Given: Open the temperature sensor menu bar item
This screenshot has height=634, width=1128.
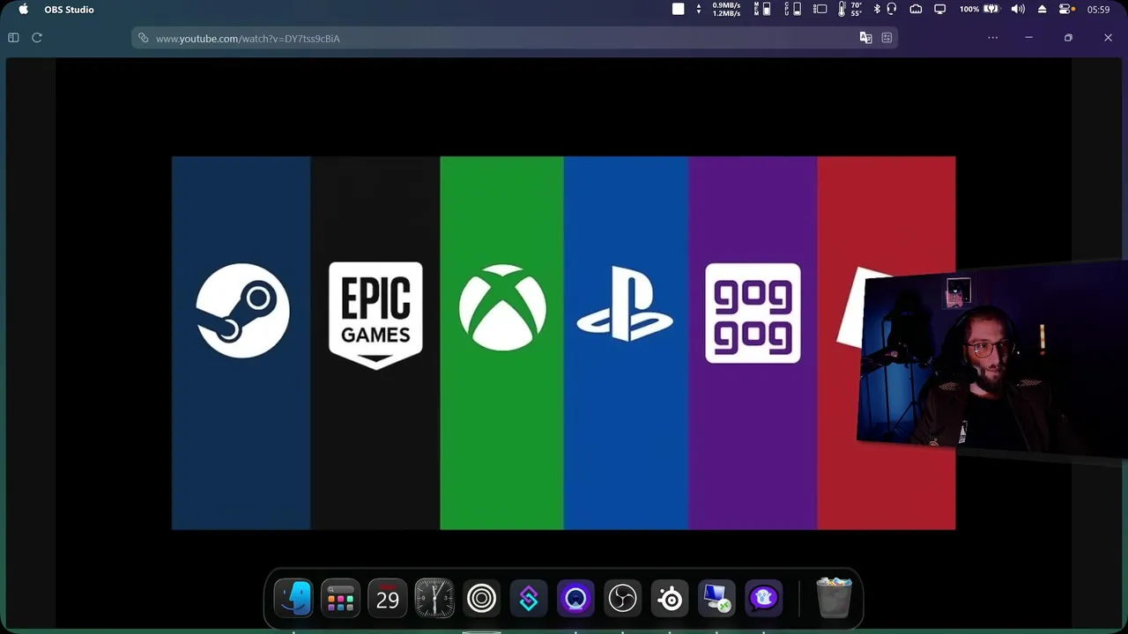Looking at the screenshot, I should (x=850, y=9).
